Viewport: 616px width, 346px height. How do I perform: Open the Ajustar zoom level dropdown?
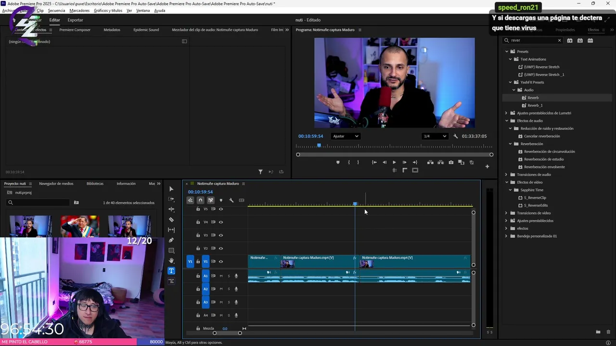click(346, 136)
